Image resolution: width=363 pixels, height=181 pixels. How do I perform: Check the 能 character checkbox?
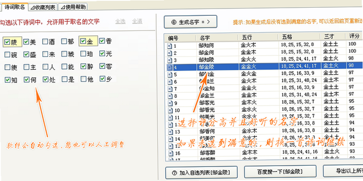click(64, 67)
